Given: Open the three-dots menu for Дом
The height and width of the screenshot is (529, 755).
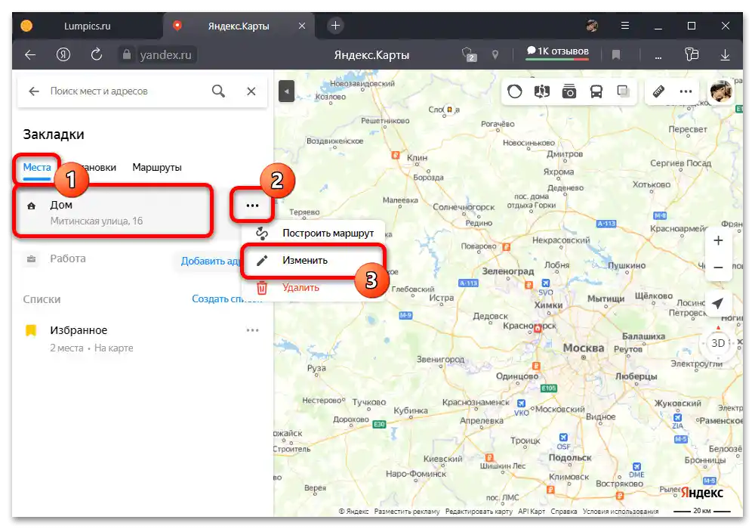Looking at the screenshot, I should tap(252, 206).
